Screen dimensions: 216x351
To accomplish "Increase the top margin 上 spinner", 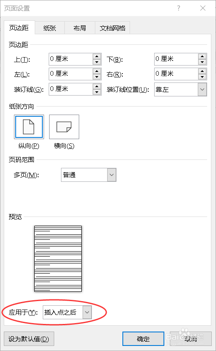I will 97,56.
